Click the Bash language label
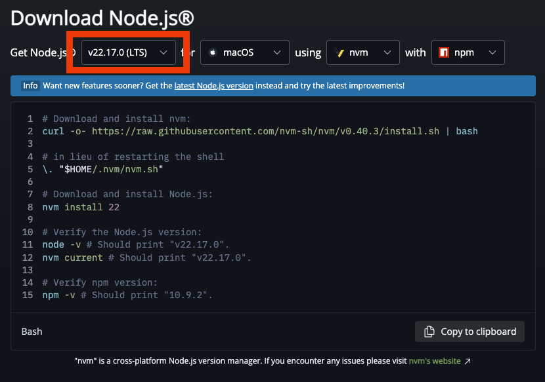This screenshot has width=545, height=382. (x=32, y=332)
